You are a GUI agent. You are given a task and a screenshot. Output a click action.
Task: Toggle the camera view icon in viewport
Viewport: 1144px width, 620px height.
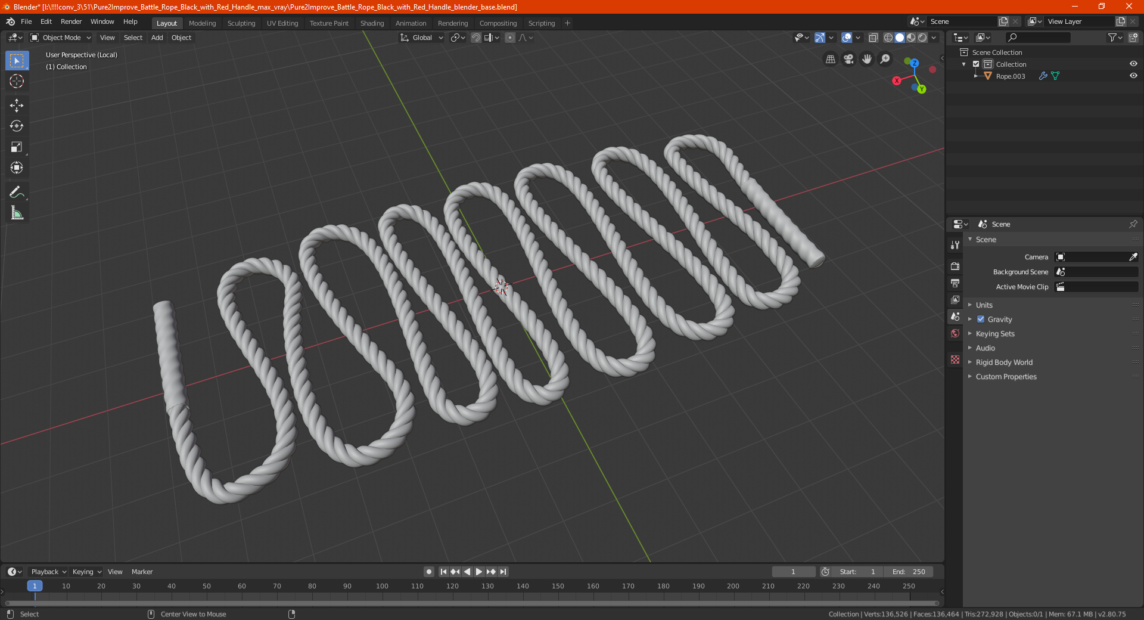(848, 59)
